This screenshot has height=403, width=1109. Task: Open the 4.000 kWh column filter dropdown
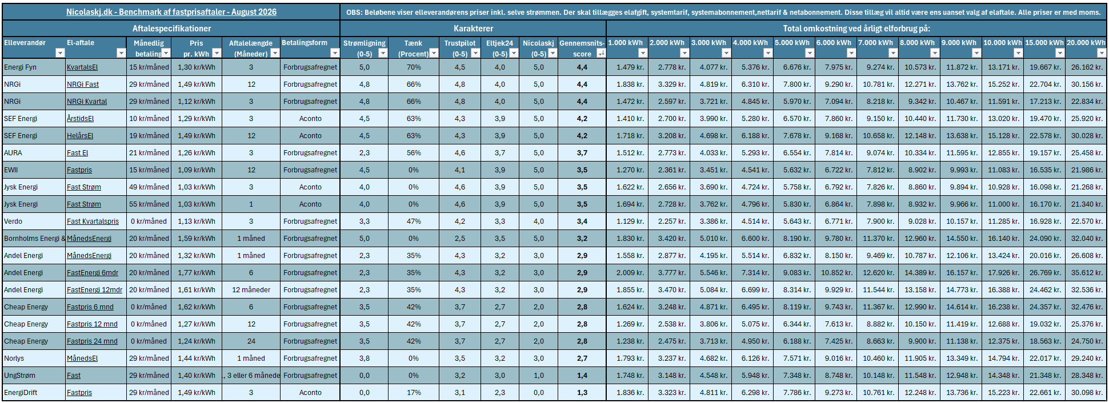point(768,53)
